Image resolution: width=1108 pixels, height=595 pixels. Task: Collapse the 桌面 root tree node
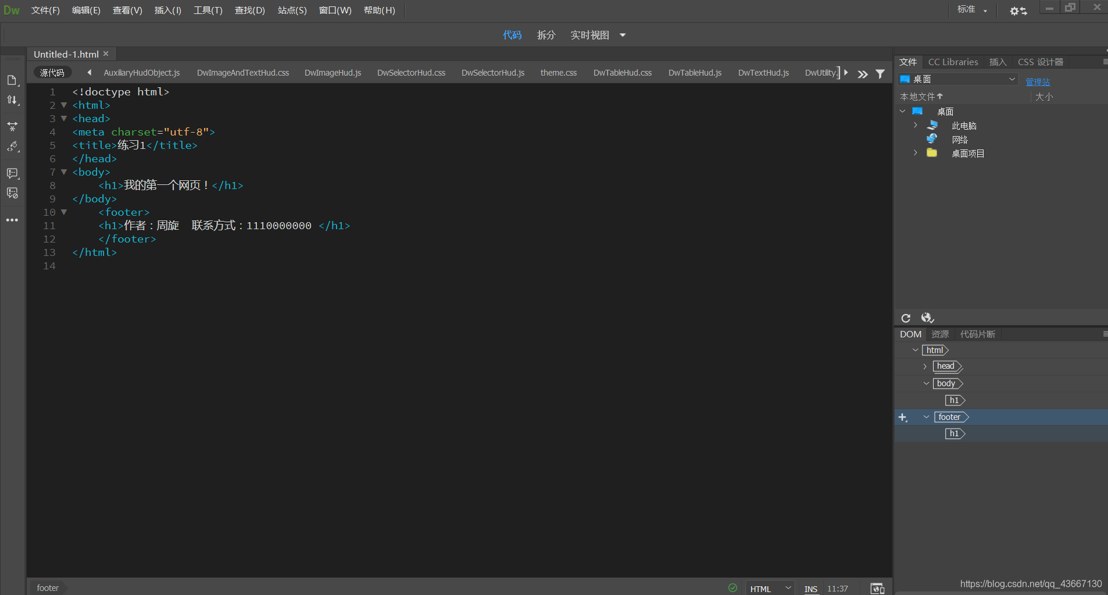click(x=902, y=111)
